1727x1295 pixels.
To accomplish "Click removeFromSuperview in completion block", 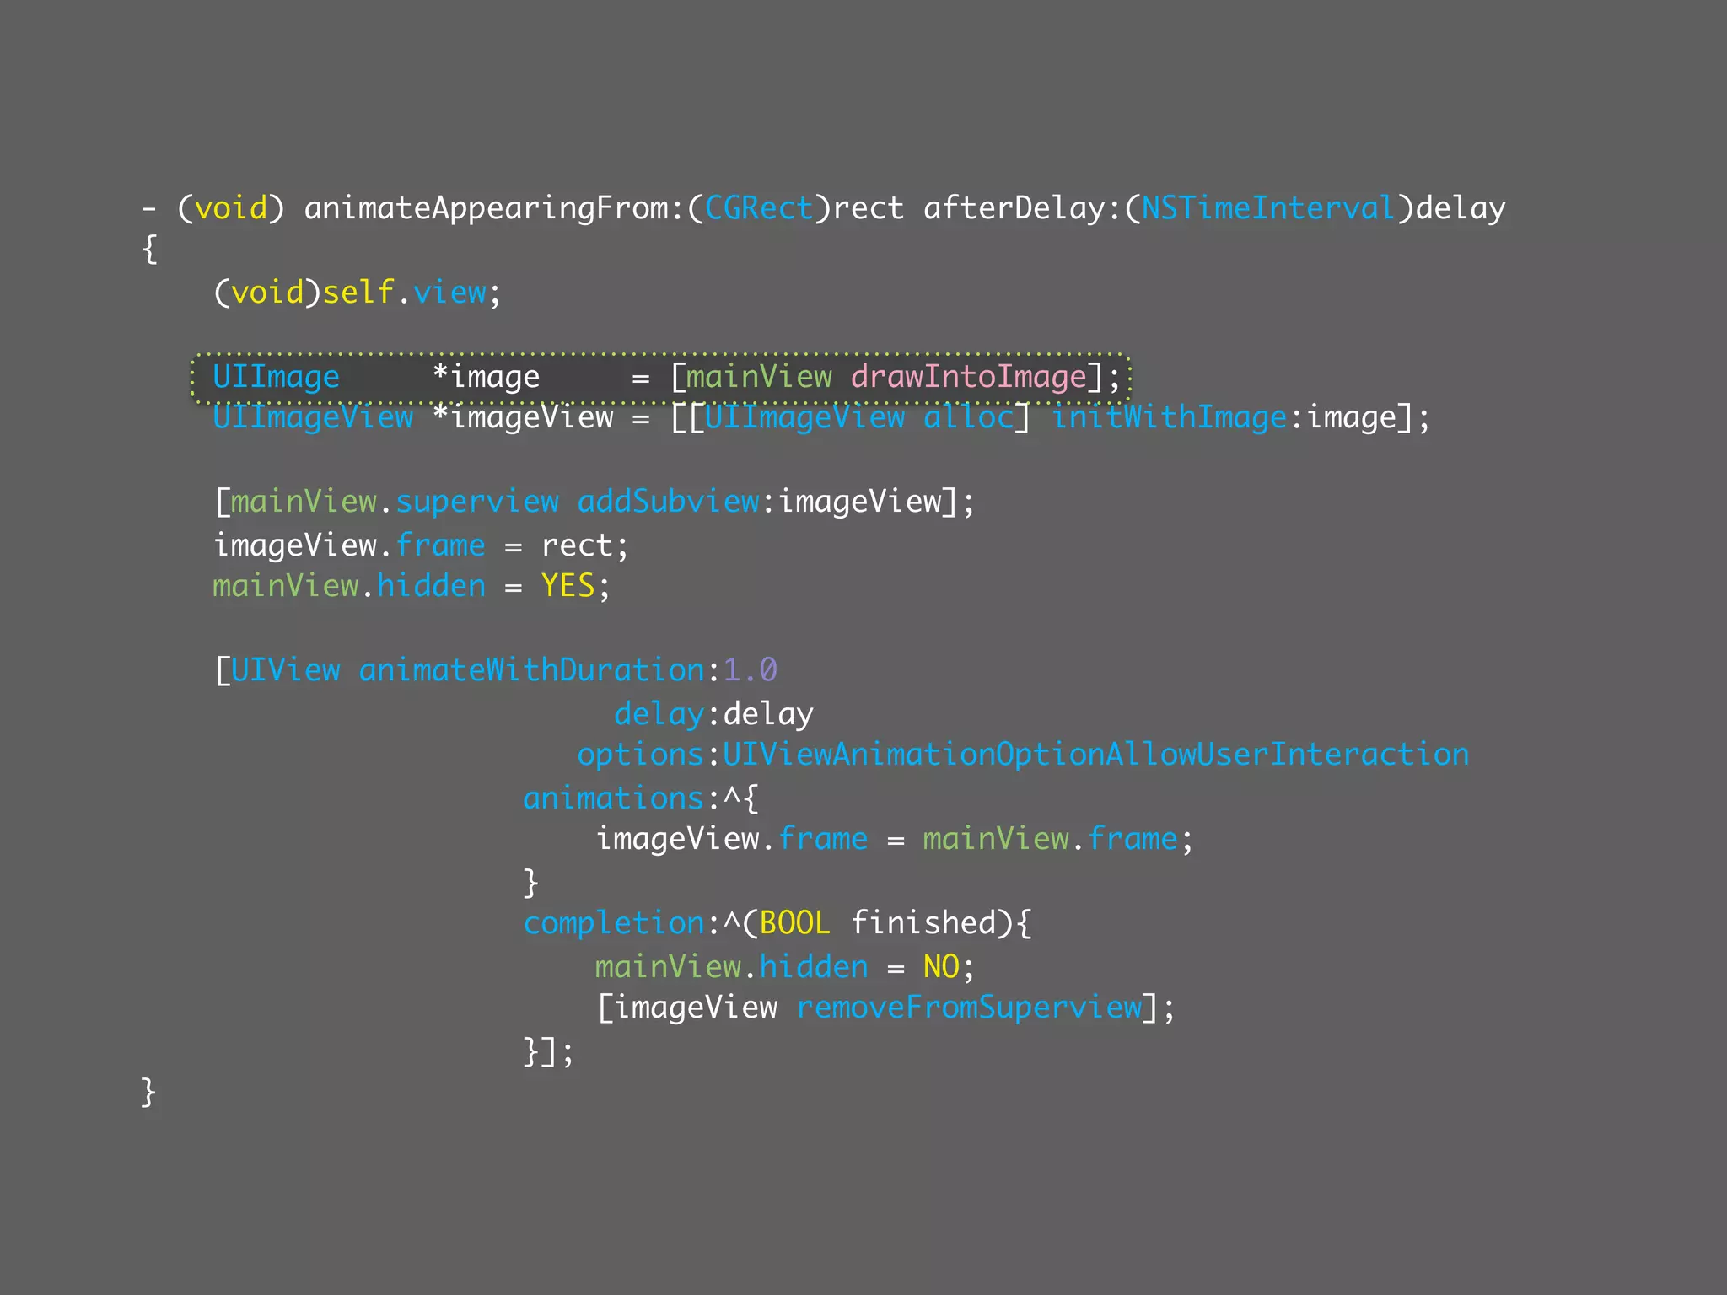I will pyautogui.click(x=969, y=1008).
